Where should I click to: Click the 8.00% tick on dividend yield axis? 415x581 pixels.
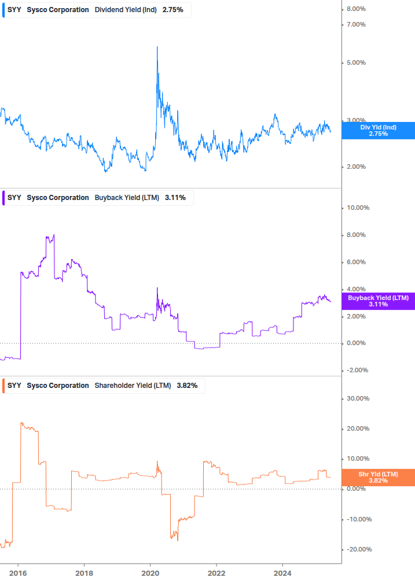pyautogui.click(x=356, y=9)
